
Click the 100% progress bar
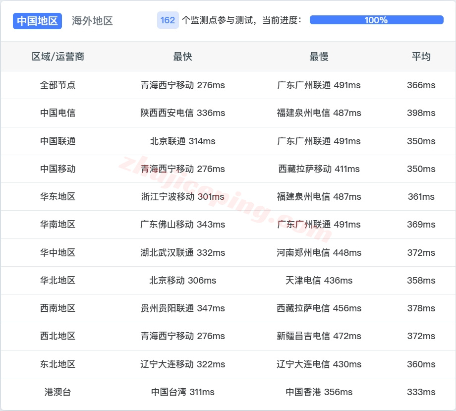(376, 20)
